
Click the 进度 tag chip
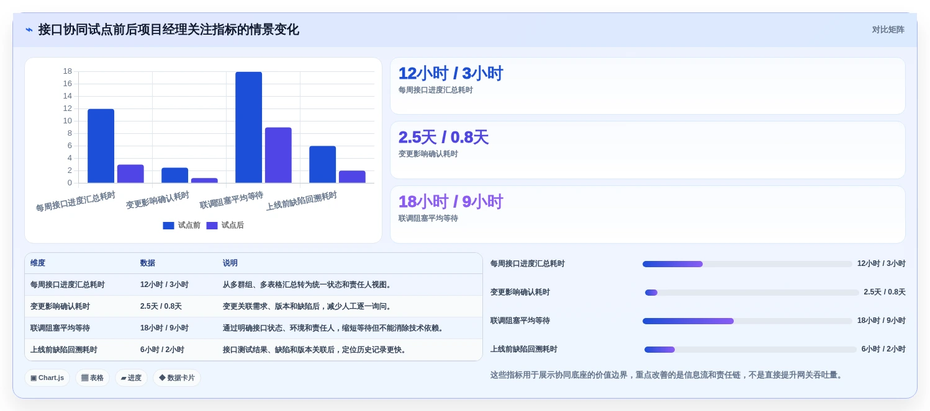[131, 378]
